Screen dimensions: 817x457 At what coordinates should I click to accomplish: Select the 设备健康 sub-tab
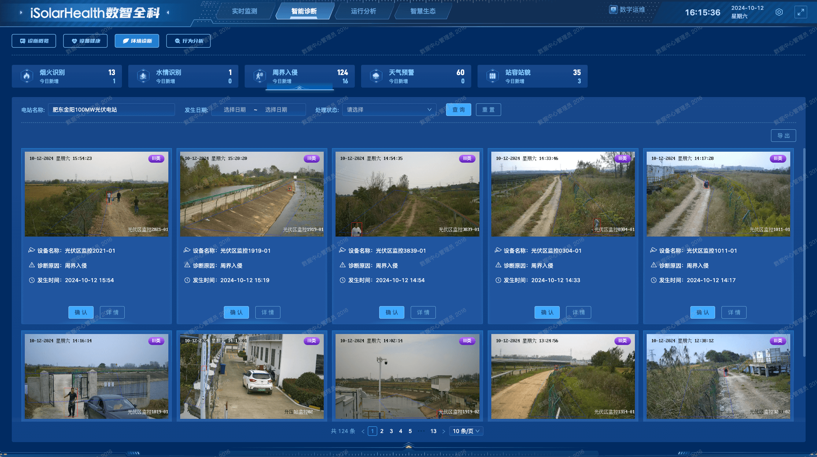(85, 41)
